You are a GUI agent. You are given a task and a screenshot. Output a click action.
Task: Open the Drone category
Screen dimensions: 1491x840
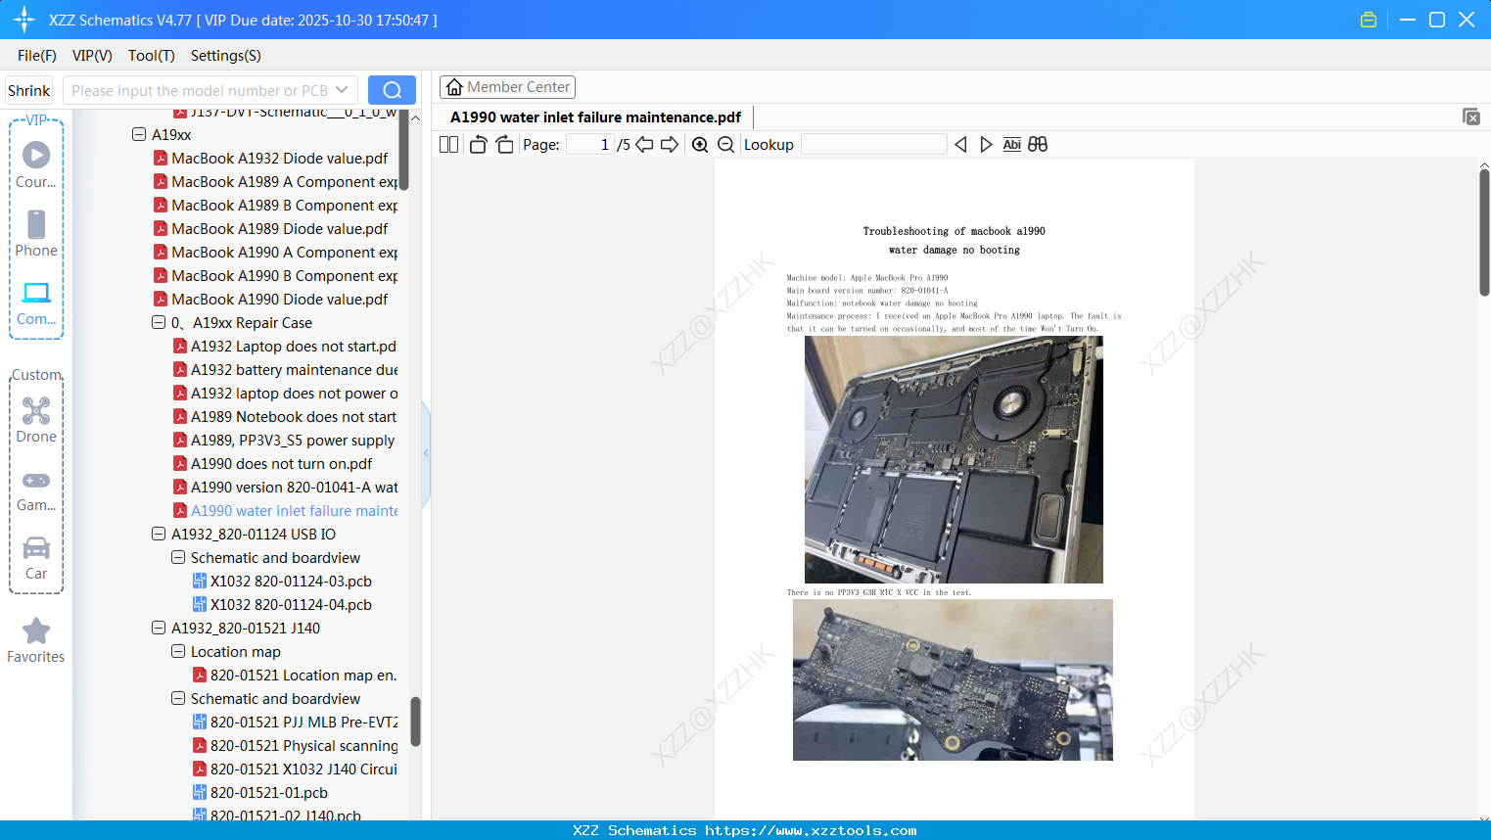coord(36,419)
